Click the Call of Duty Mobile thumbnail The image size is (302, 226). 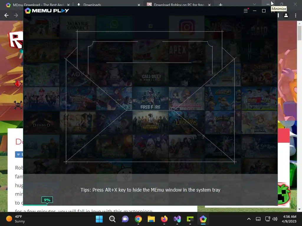click(150, 75)
